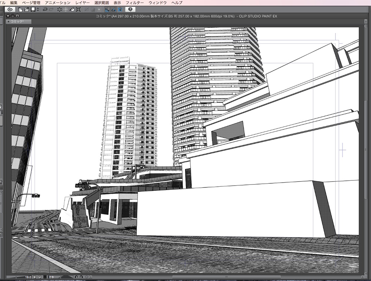This screenshot has height=281, width=371.
Task: Open the ヘルプ menu
Action: click(177, 3)
